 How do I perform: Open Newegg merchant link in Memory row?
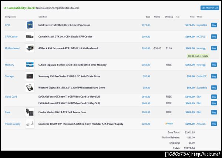point(201,65)
